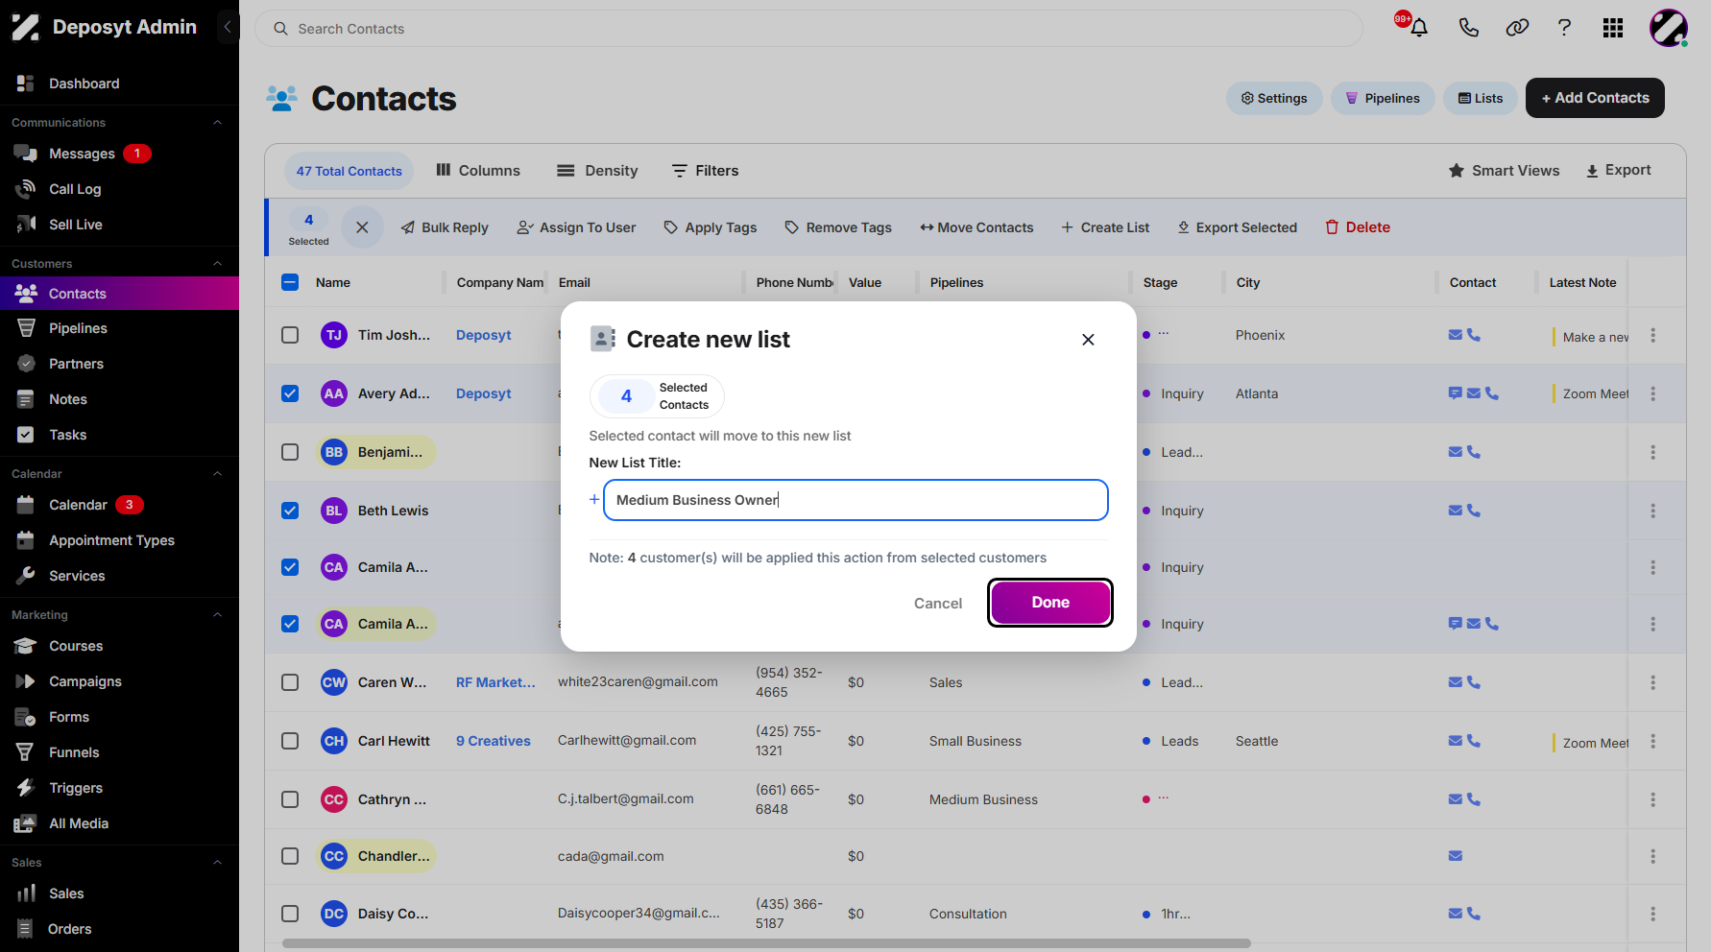
Task: Open the notifications bell icon
Action: [1418, 28]
